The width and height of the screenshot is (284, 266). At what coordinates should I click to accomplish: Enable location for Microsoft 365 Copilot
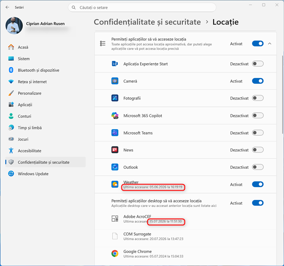pos(258,116)
